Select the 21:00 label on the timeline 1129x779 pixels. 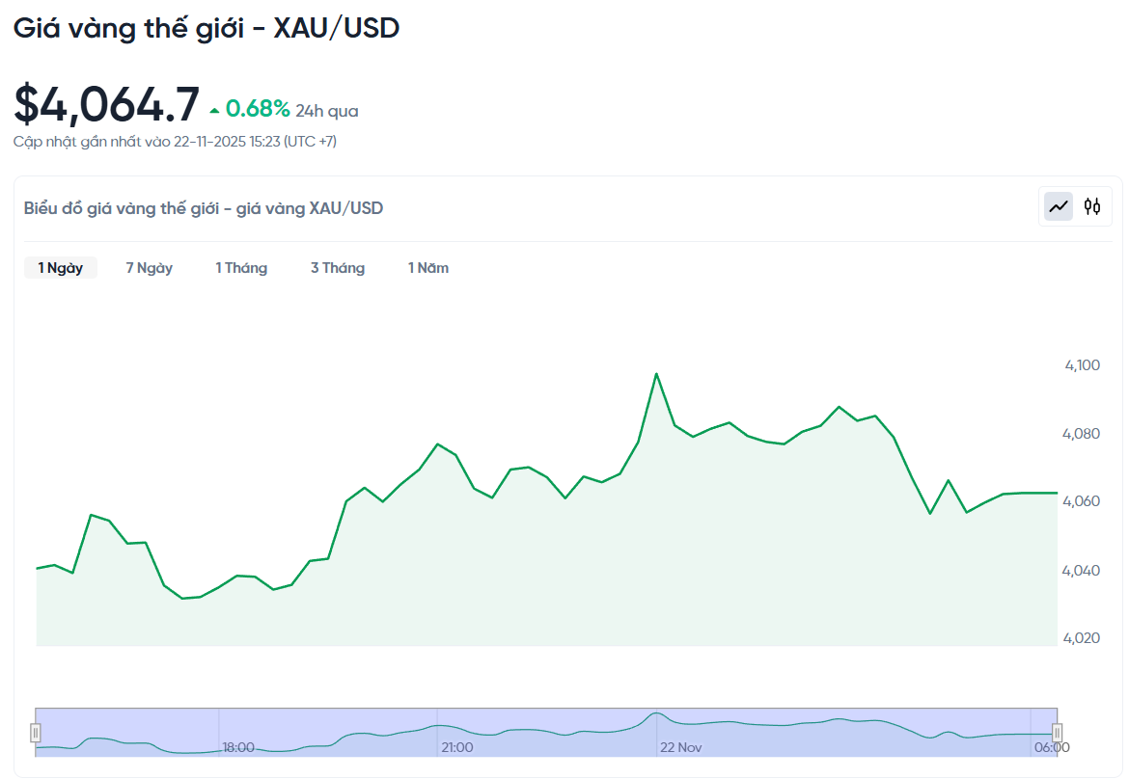pos(456,746)
